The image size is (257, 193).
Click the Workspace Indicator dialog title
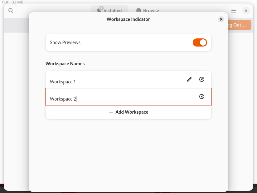pos(128,19)
